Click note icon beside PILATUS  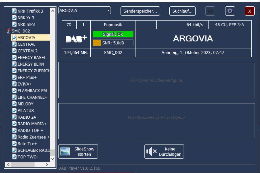click(x=14, y=110)
